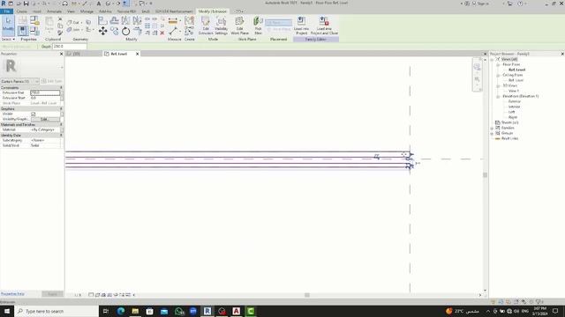Image resolution: width=565 pixels, height=317 pixels.
Task: Click the Pick New work plane icon
Action: tap(258, 26)
